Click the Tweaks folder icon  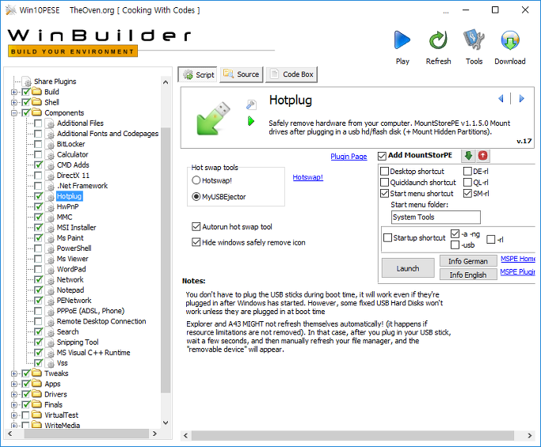click(x=36, y=373)
